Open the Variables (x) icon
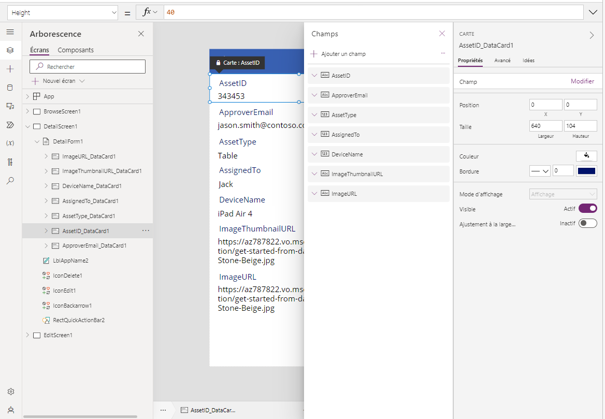605x419 pixels. (10, 143)
